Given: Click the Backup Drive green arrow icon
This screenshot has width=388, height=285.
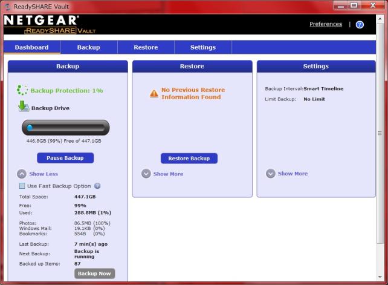Looking at the screenshot, I should click(23, 106).
